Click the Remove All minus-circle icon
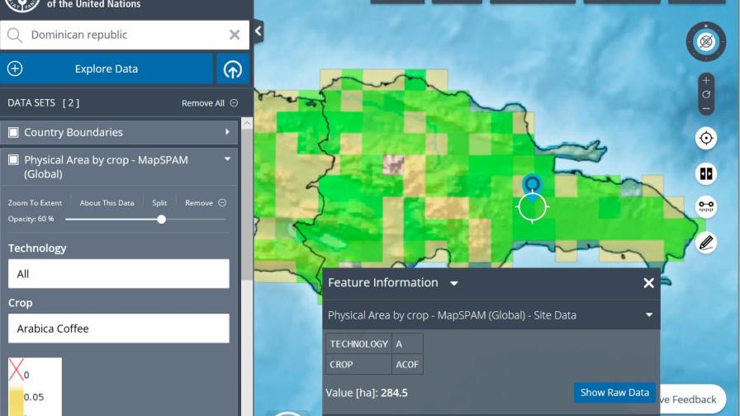 [x=234, y=103]
